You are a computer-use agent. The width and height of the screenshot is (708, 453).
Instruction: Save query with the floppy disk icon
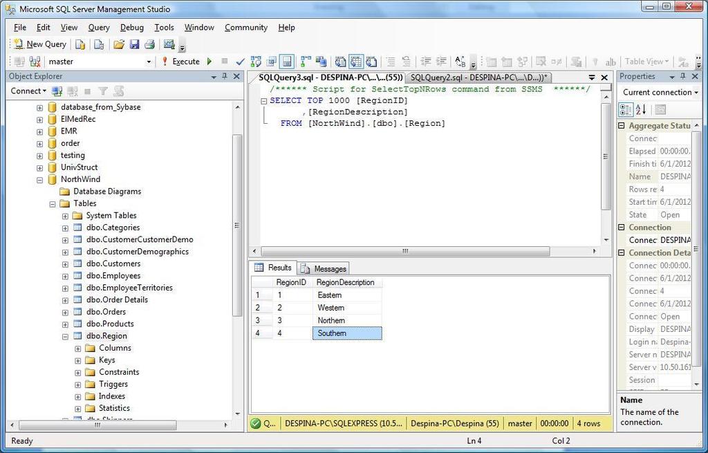tap(135, 44)
